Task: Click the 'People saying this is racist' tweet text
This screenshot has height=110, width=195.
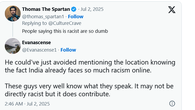Action: pyautogui.click(x=65, y=31)
